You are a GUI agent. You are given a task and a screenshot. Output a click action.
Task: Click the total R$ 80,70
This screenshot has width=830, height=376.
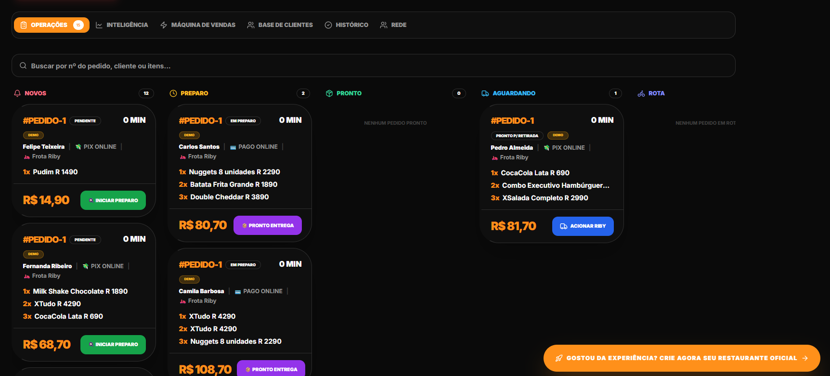pyautogui.click(x=203, y=225)
